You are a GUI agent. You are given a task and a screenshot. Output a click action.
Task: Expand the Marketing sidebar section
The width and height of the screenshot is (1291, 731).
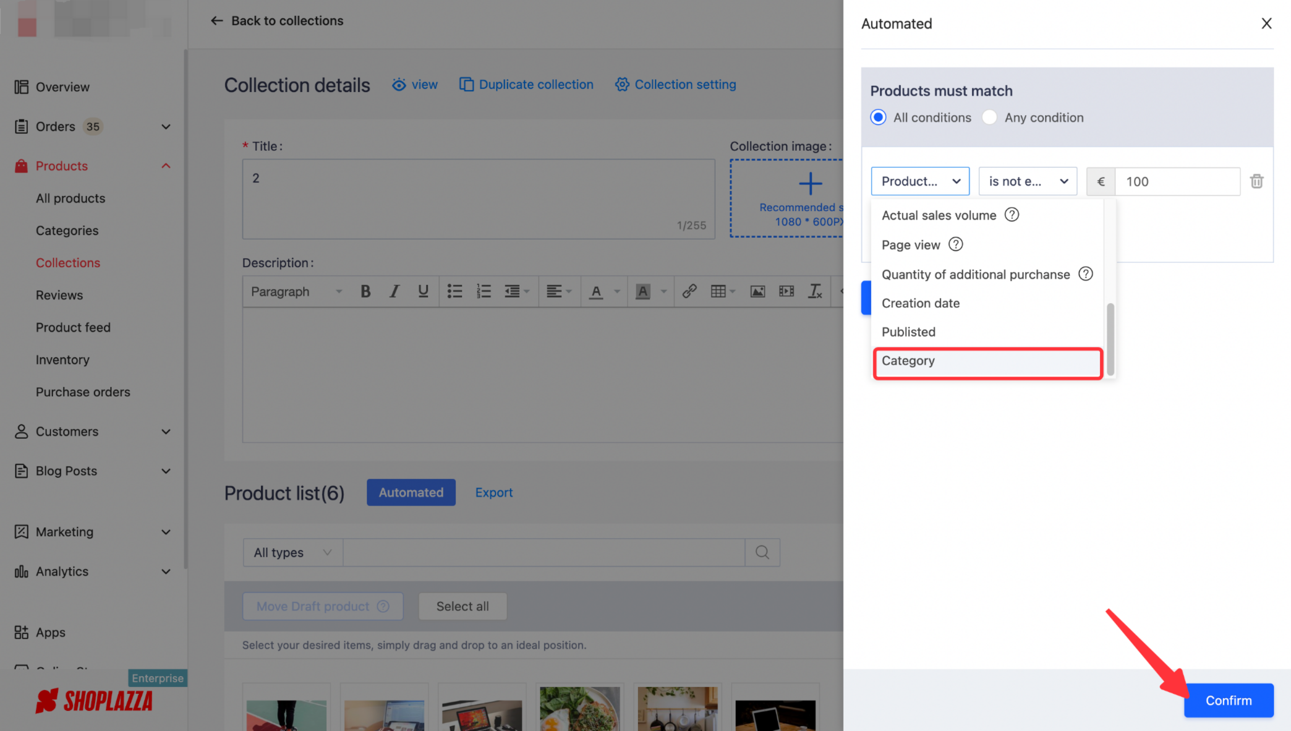pos(166,532)
